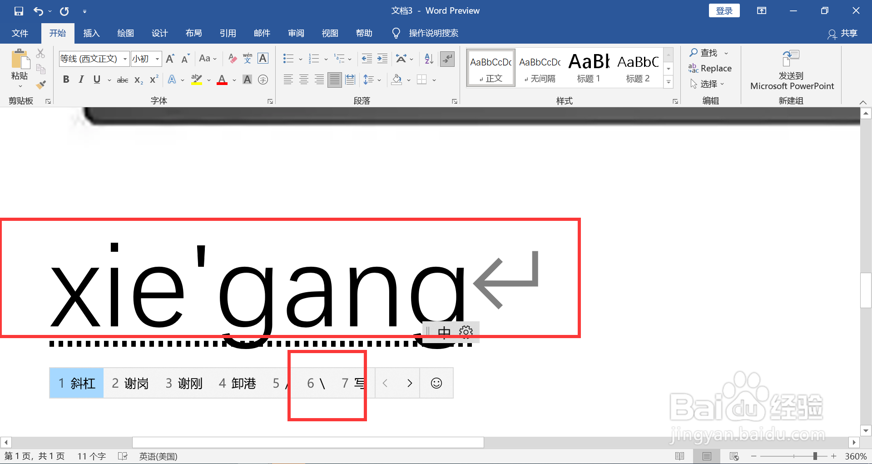Open the phonetic guide (wén) tool
Screen dimensions: 872x464
click(248, 59)
